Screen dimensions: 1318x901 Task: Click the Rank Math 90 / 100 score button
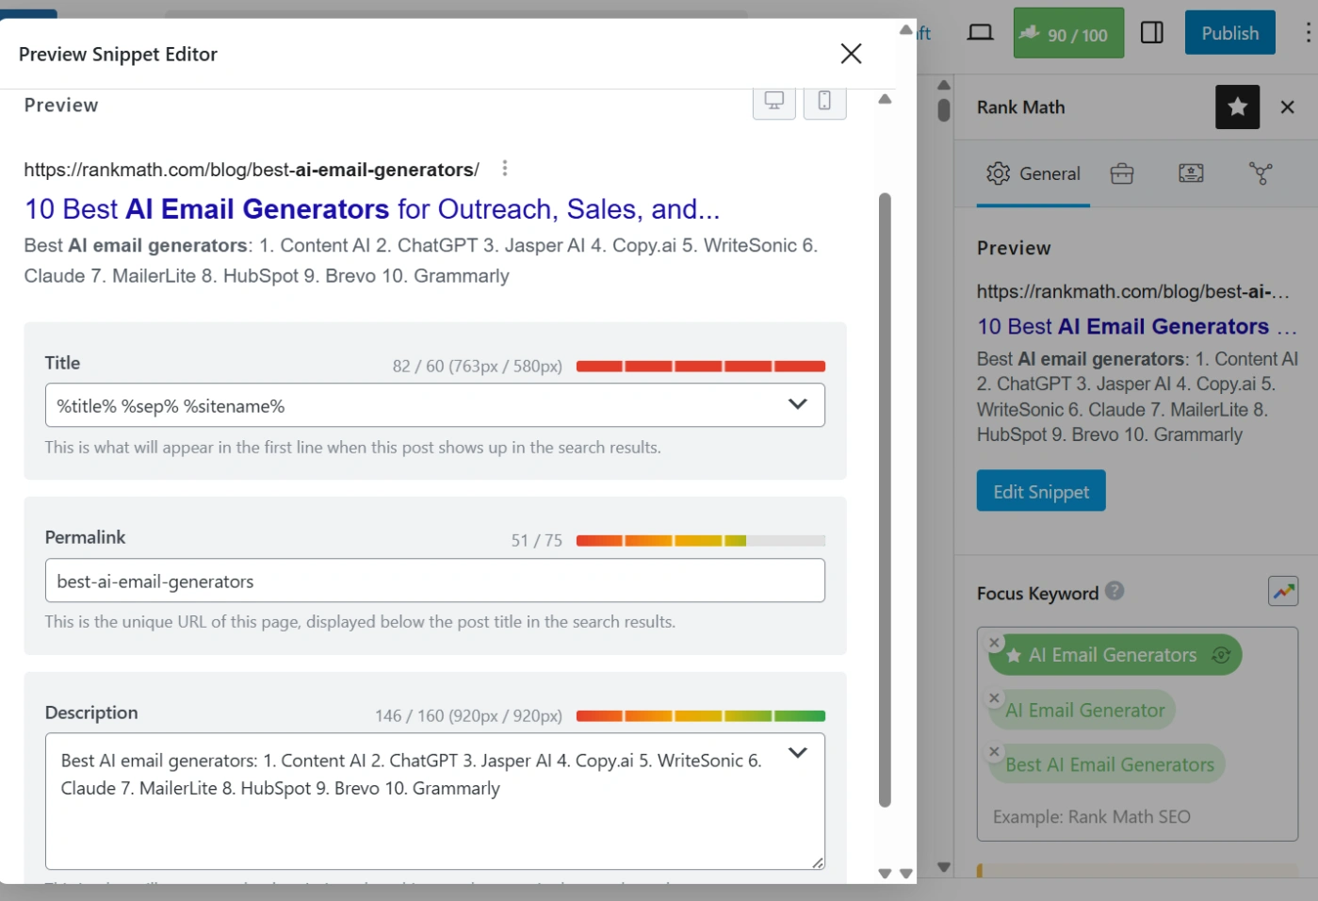point(1068,34)
